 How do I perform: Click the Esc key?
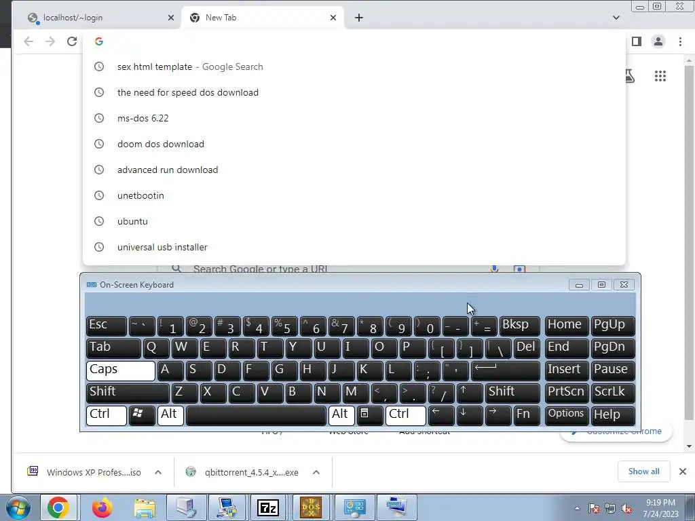click(107, 326)
